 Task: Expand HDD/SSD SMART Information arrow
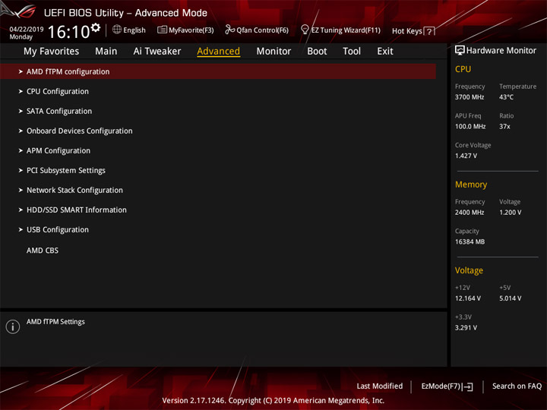(x=21, y=210)
